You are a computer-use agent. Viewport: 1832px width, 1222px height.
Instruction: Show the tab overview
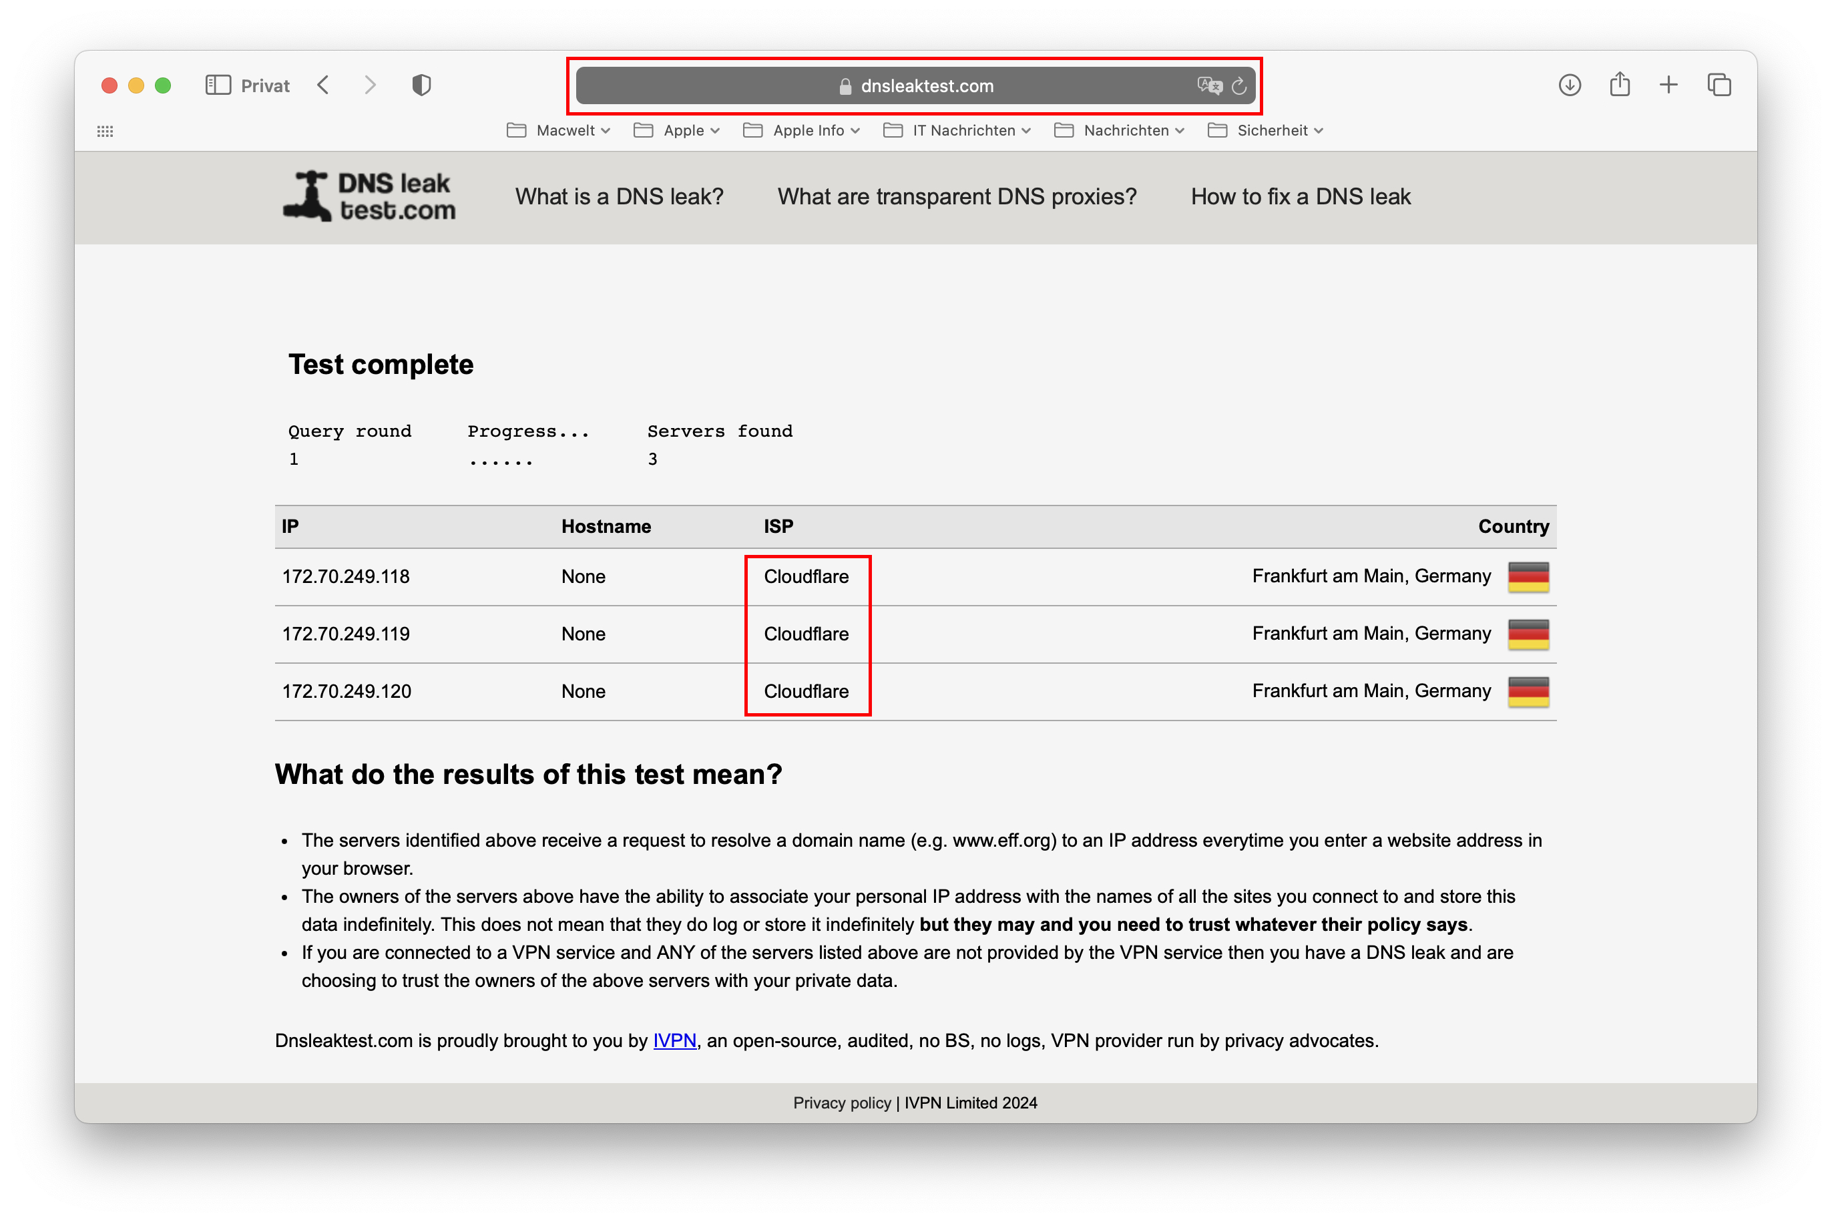[1719, 85]
